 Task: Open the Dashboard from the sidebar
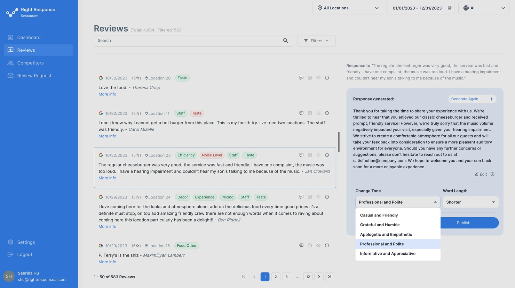click(x=29, y=37)
